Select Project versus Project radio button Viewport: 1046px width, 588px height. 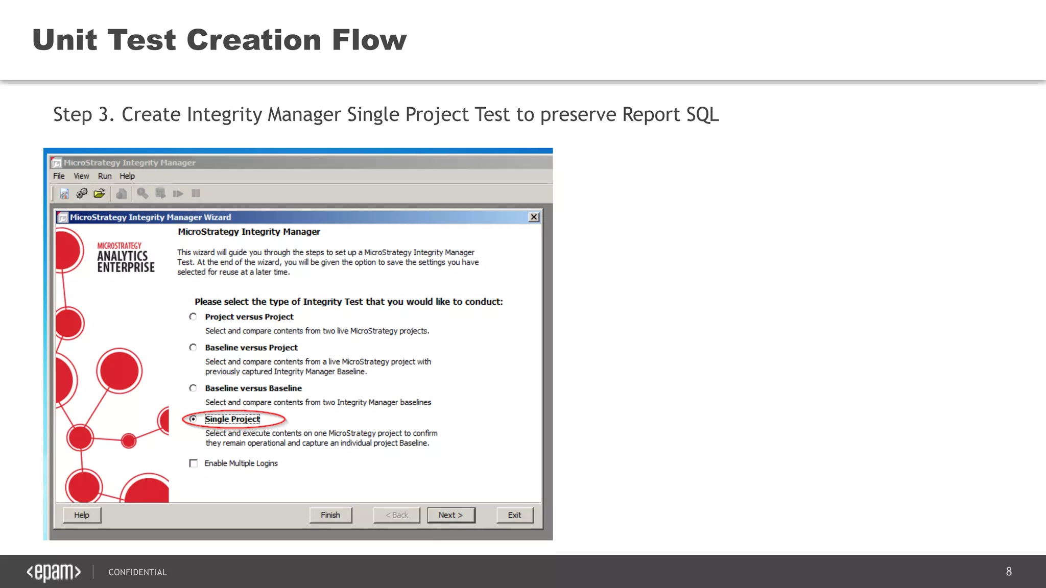point(193,316)
